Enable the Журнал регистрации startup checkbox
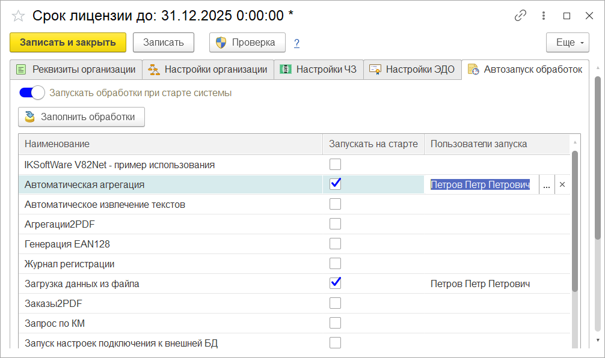 coord(336,263)
